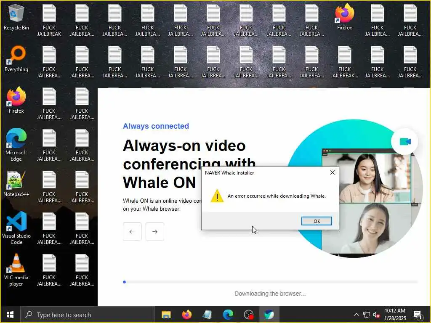Image resolution: width=431 pixels, height=323 pixels.
Task: Select the Recycle Bin desktop icon
Action: click(16, 17)
